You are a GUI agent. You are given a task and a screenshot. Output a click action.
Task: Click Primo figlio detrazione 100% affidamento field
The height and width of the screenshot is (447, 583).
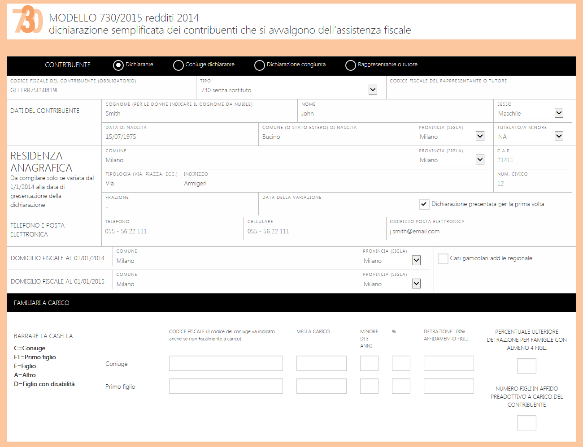pos(449,386)
